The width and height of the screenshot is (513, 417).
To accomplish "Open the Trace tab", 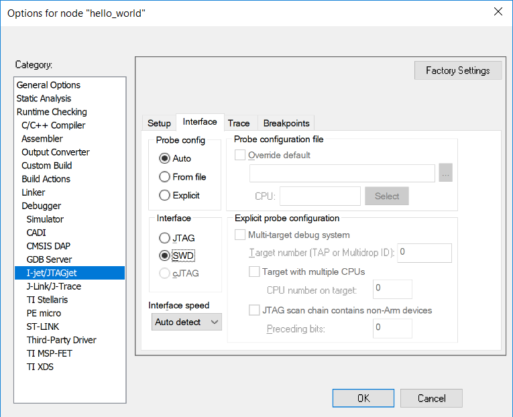I will pos(239,123).
